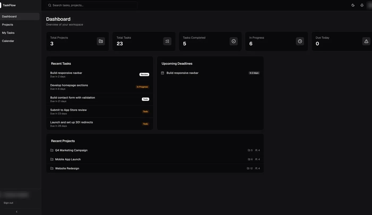Focus the Search tasks, projects field
372x215 pixels.
coord(92,5)
